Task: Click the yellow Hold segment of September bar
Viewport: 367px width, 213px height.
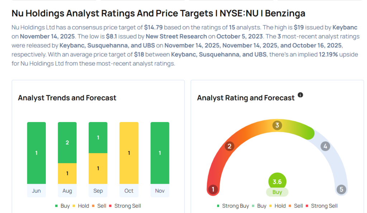Action: tap(98, 168)
